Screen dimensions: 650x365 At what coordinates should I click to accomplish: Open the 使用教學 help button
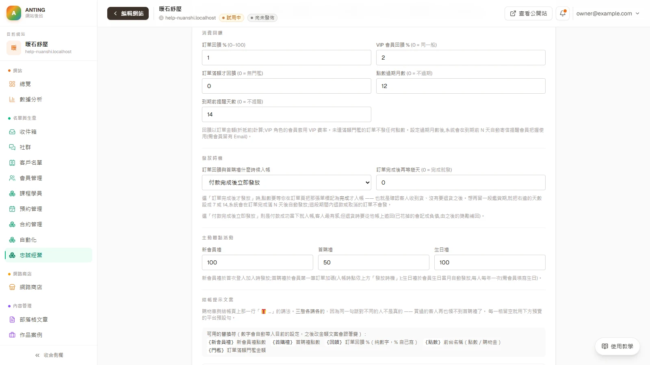617,346
